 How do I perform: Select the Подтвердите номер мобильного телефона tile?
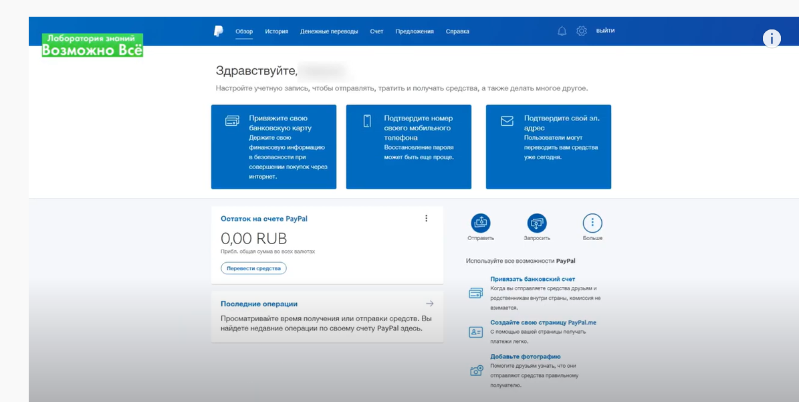(x=409, y=146)
